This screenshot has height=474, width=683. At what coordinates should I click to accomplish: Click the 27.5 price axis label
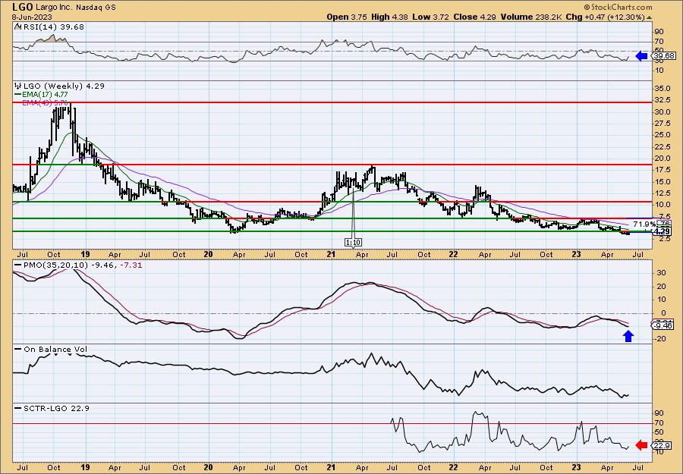(662, 124)
